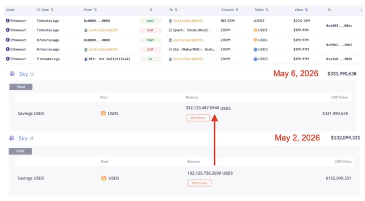
Task: Click the OUT badge in the Spark row
Action: (150, 30)
